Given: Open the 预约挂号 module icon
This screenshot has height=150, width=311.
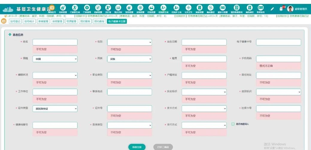Looking at the screenshot, I should point(52,8).
